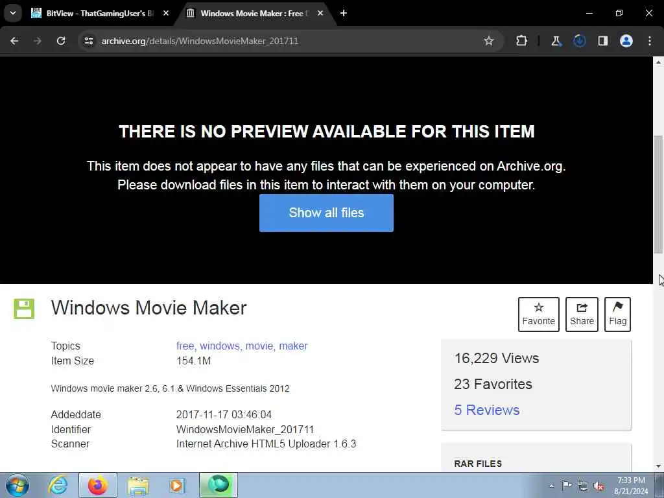Open the 'free' topic link

click(x=185, y=346)
